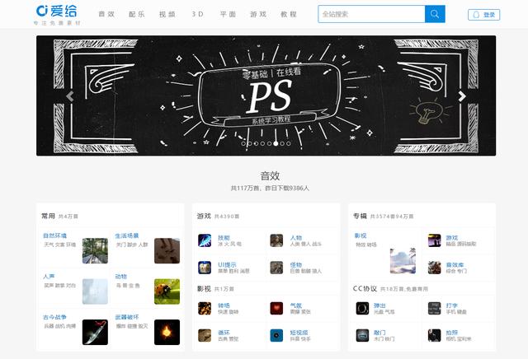Open the 配乐 navigation menu
Viewport: 528px width, 359px height.
(x=137, y=14)
